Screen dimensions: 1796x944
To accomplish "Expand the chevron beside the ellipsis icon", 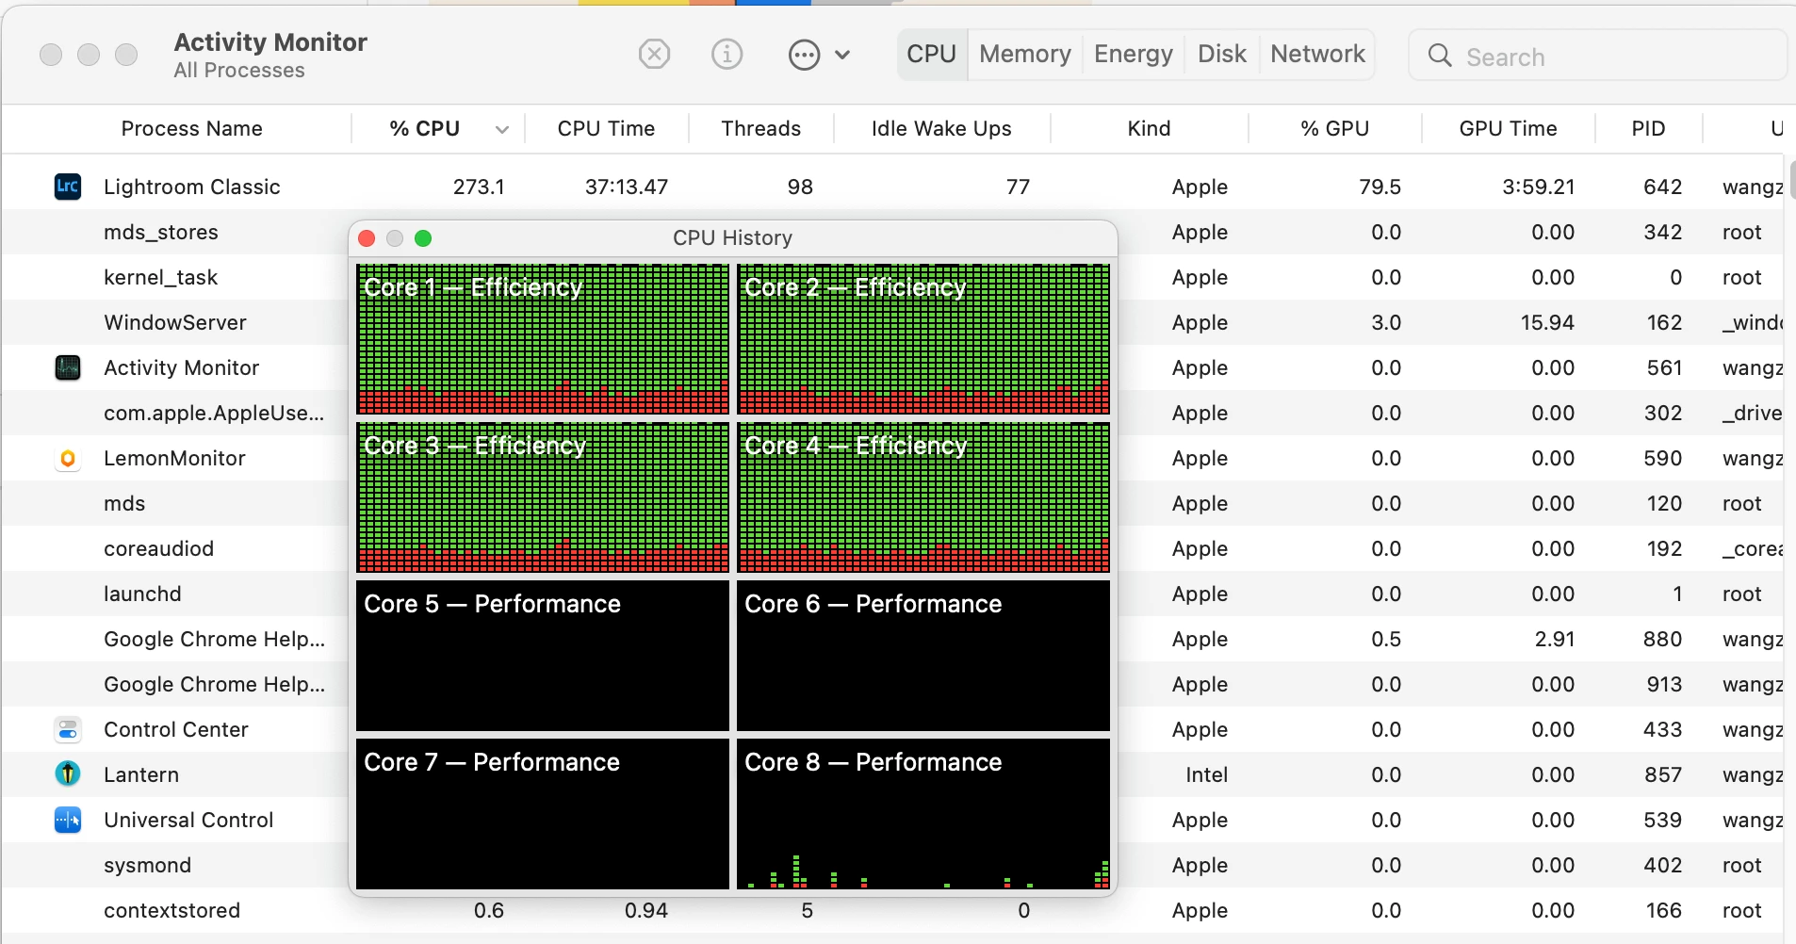I will tap(842, 55).
